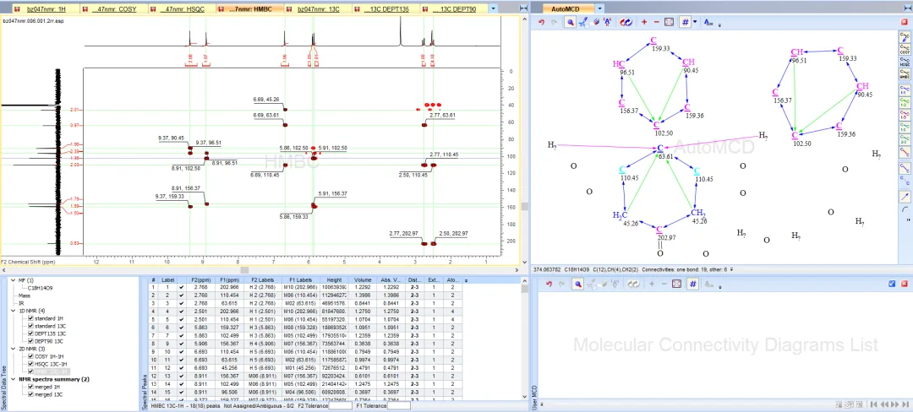Sort peak table by 'F1(ppm)' column header
The width and height of the screenshot is (913, 412).
[x=229, y=280]
